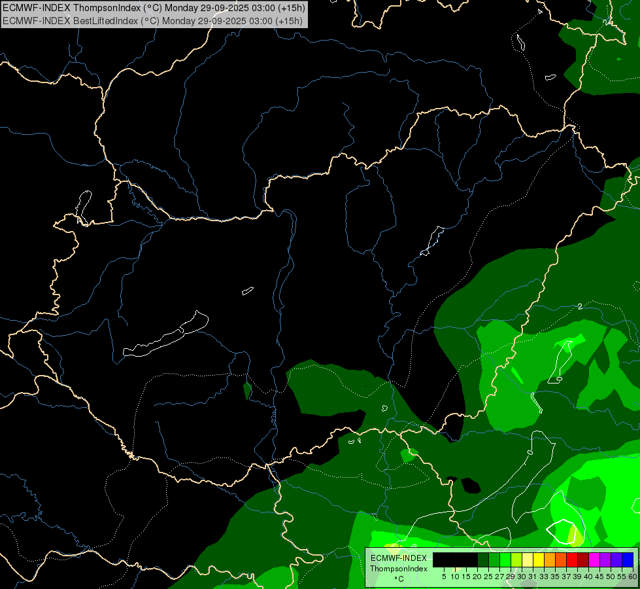The width and height of the screenshot is (640, 589).
Task: Click the orange legend swatch (33-35)
Action: 550,560
